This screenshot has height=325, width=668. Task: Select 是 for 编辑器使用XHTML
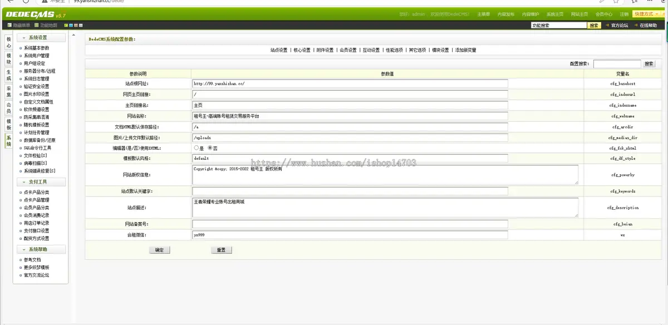pos(196,148)
